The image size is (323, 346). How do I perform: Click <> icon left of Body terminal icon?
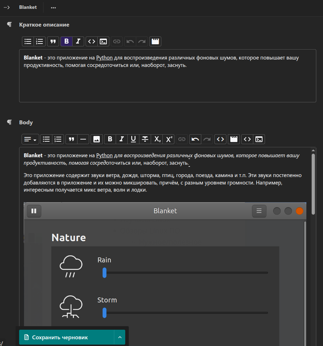pyautogui.click(x=247, y=139)
